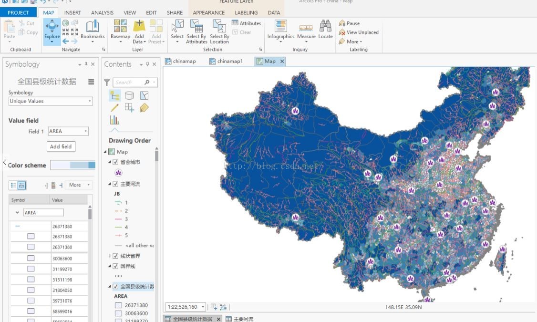Switch to the chinamap1 view tab

click(226, 61)
